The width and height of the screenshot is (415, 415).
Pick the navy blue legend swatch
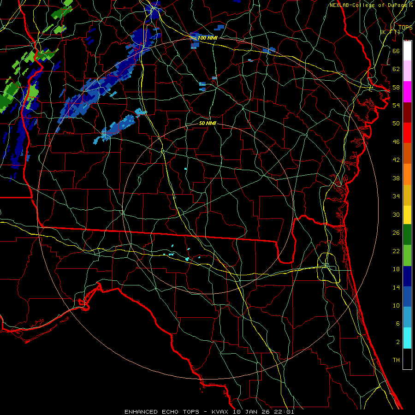click(x=407, y=276)
